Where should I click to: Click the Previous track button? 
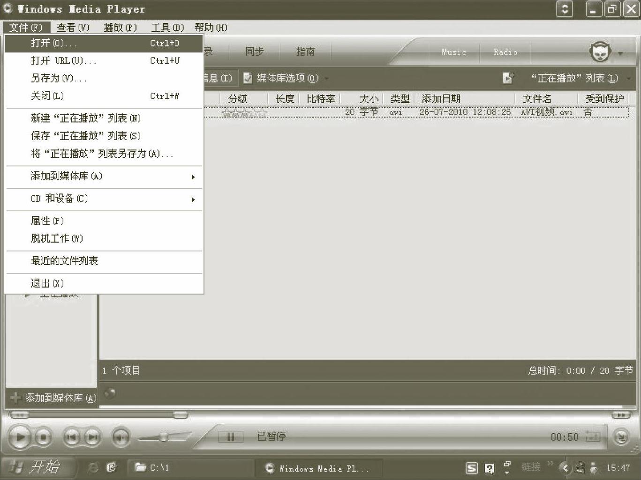click(72, 437)
